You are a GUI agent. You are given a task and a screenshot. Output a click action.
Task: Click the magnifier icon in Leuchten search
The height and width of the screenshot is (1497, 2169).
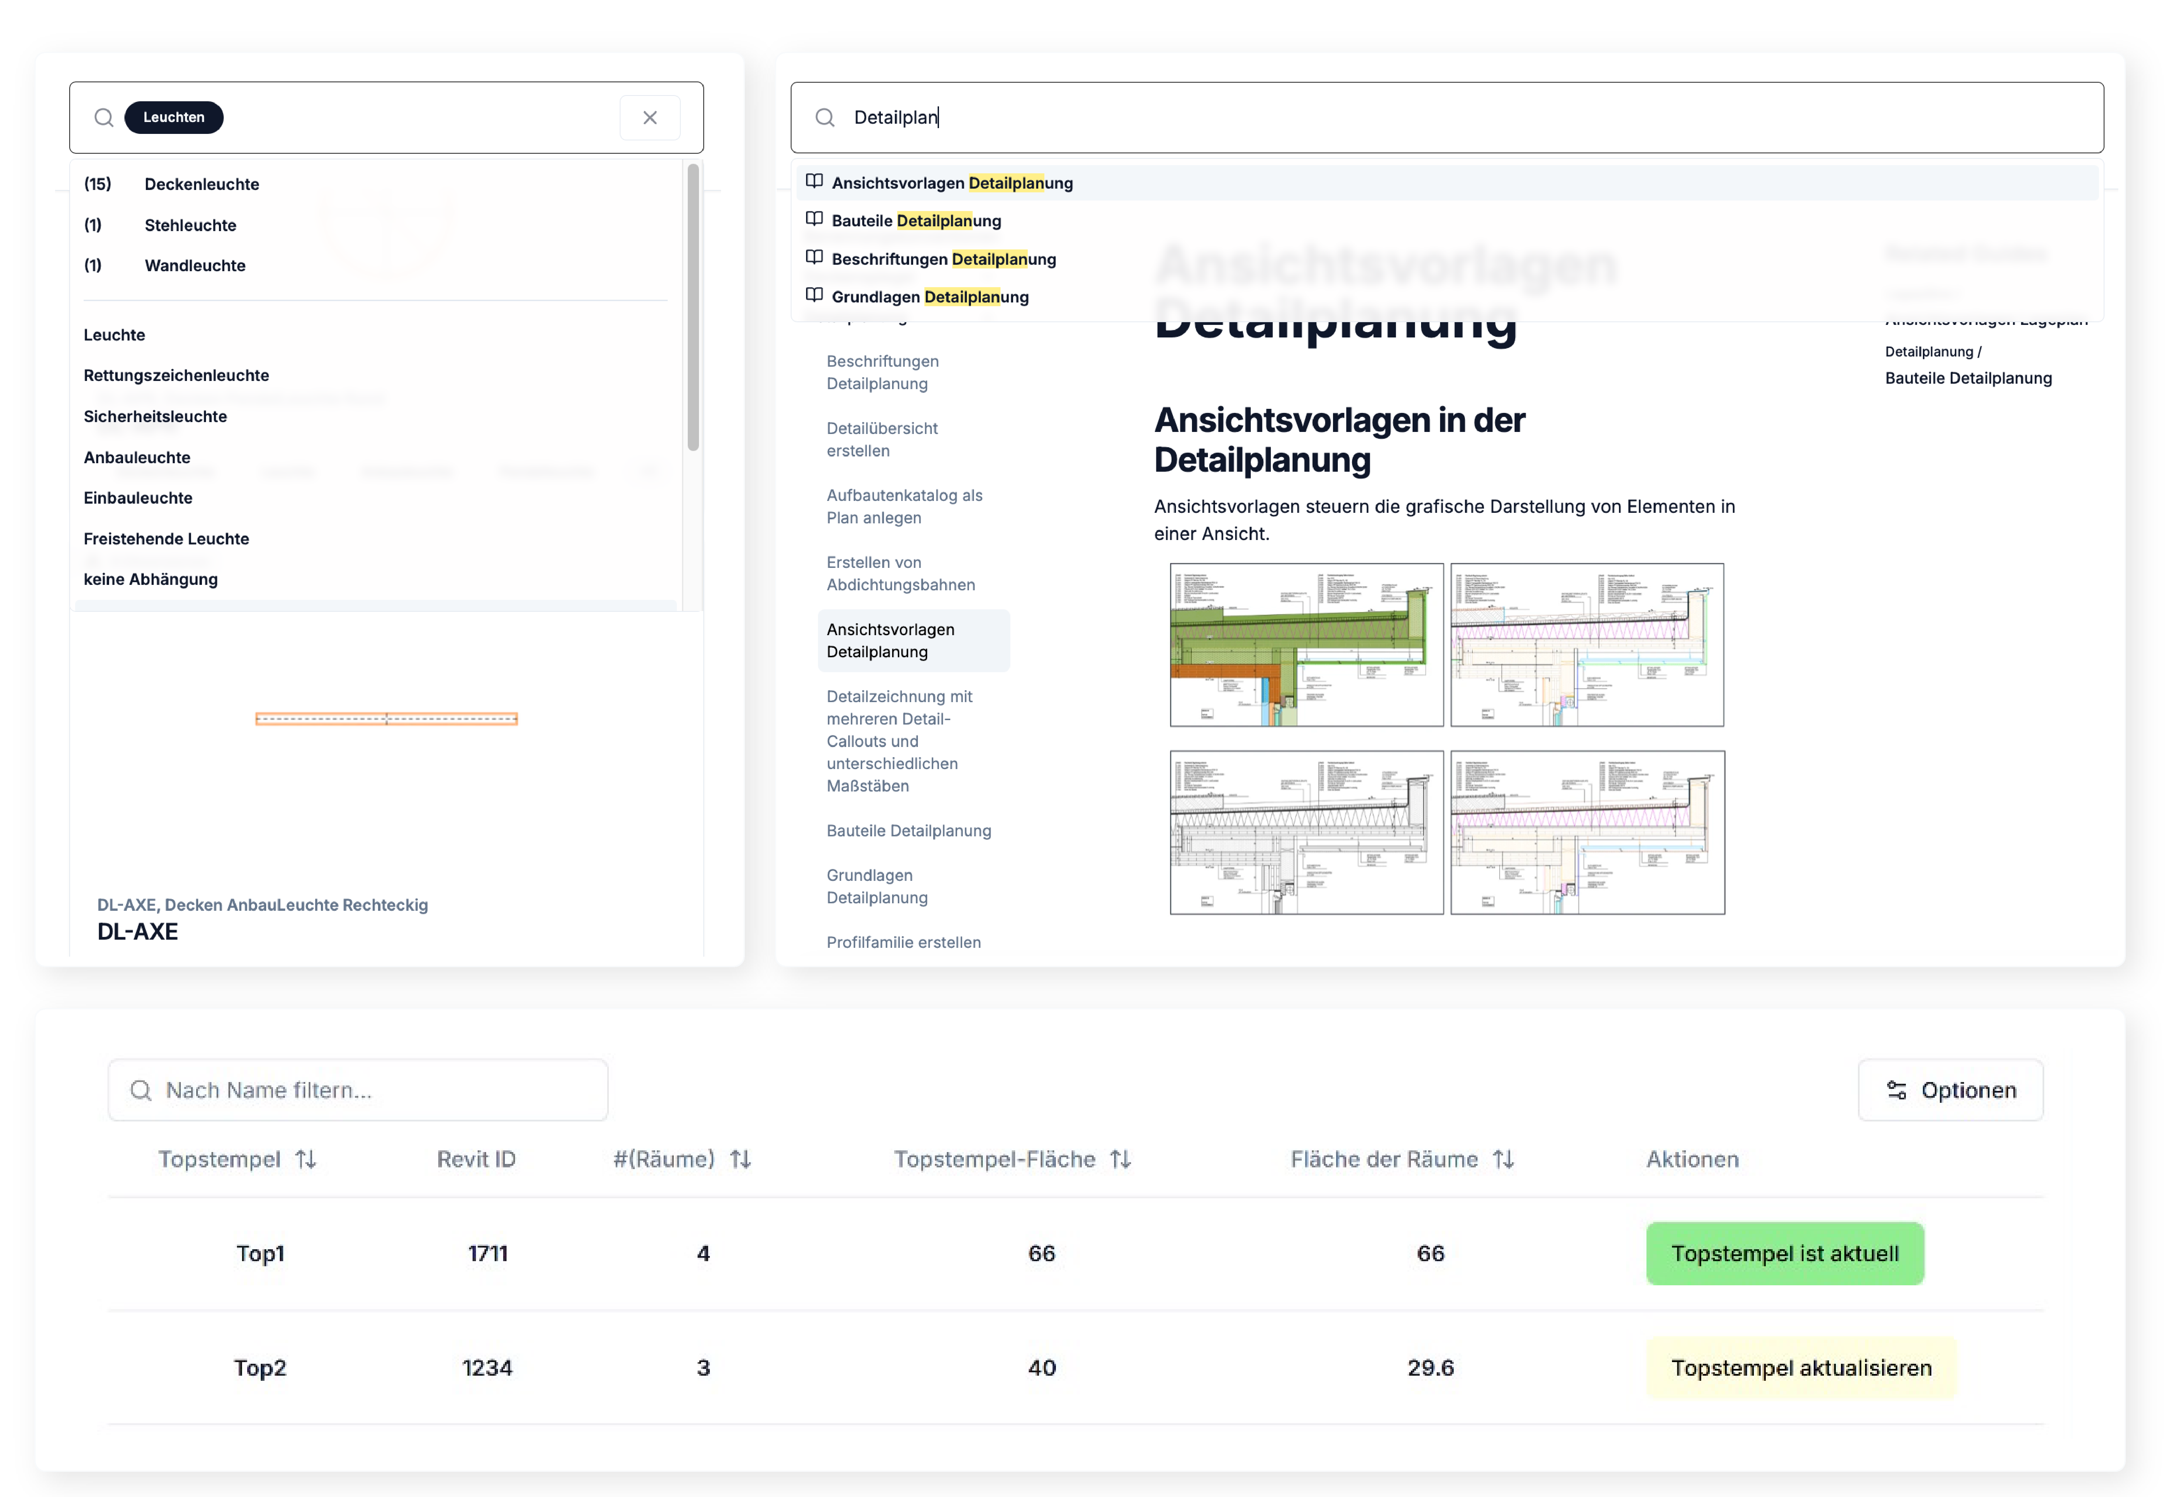104,117
